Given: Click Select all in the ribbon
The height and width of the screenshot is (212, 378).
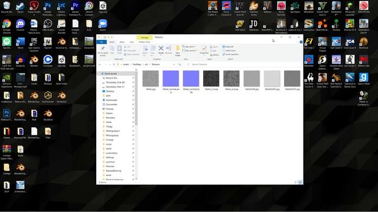Looking at the screenshot, I should pyautogui.click(x=228, y=47).
